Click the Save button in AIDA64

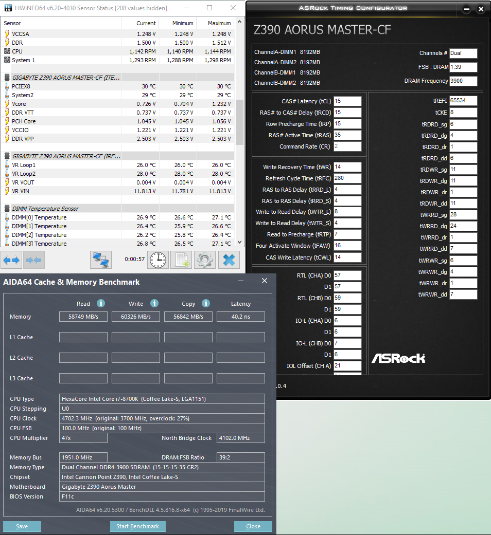[22, 526]
